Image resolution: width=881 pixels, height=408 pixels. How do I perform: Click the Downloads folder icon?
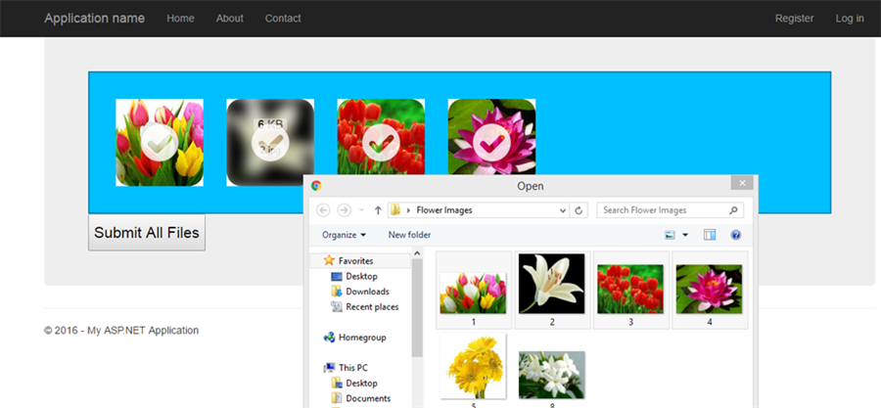[337, 292]
